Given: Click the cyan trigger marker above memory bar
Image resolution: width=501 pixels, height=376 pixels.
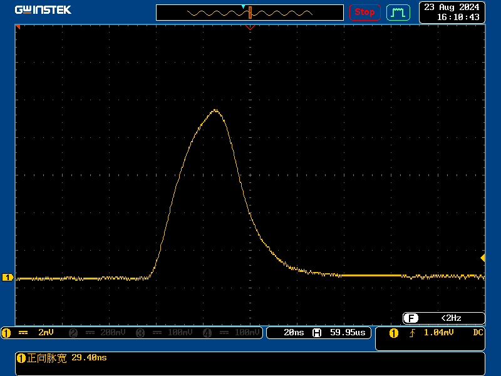Looking at the screenshot, I should (x=243, y=6).
